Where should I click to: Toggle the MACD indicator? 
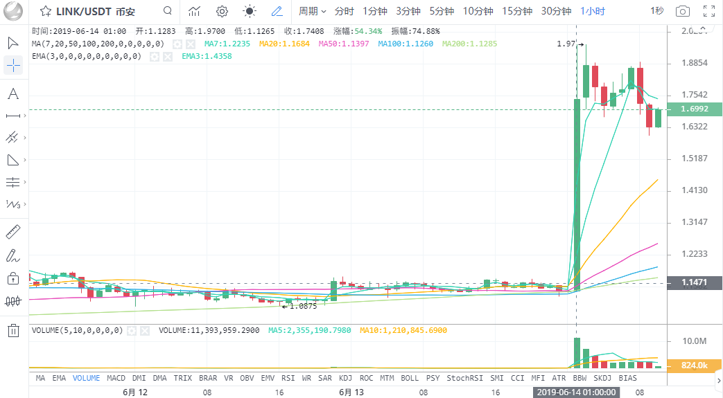pos(116,378)
